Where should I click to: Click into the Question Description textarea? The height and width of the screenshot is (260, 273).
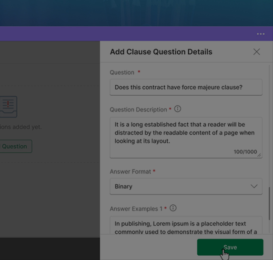click(x=186, y=138)
